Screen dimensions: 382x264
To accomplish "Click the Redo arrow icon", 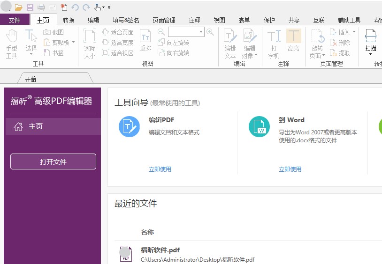I will coord(86,7).
